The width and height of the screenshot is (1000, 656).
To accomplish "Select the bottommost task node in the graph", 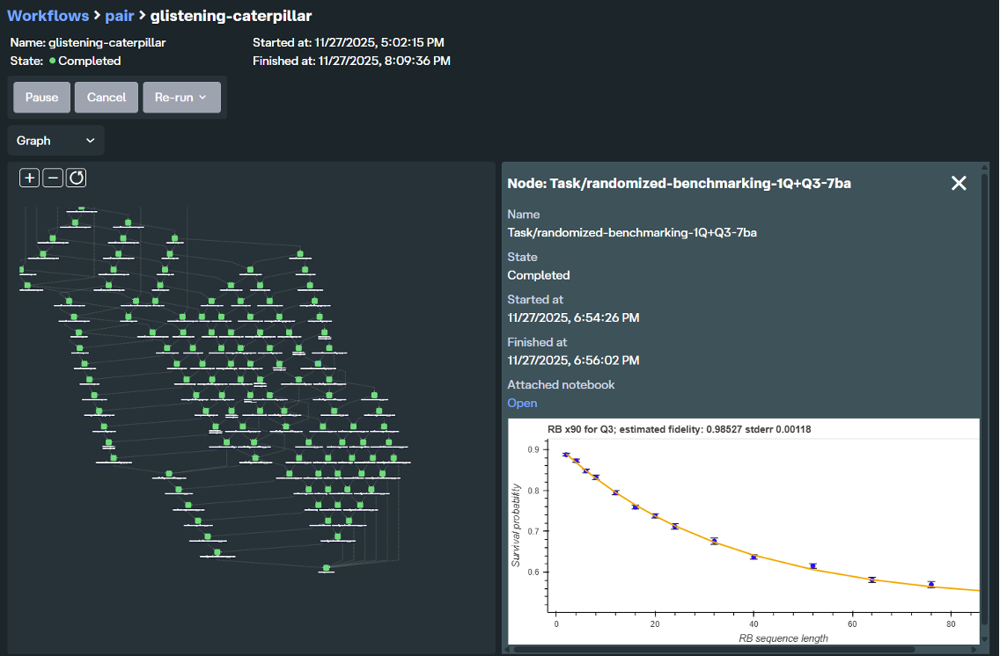I will [x=325, y=567].
